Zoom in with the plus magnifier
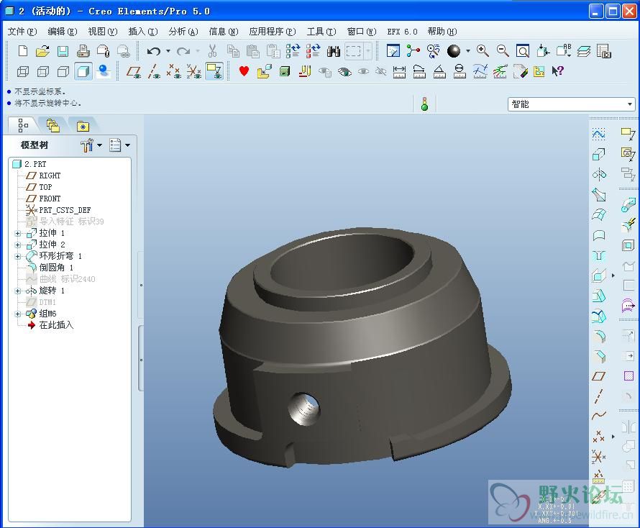 click(483, 51)
